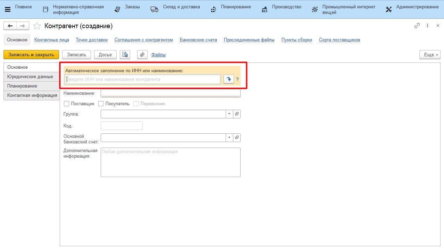Click the Наименование input field

(x=170, y=93)
